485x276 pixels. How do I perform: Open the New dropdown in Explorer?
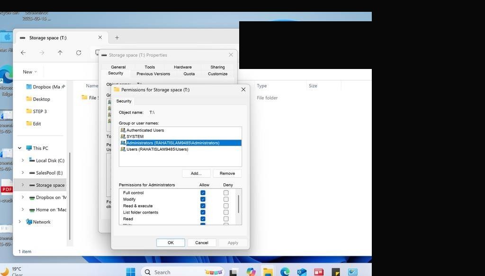30,72
